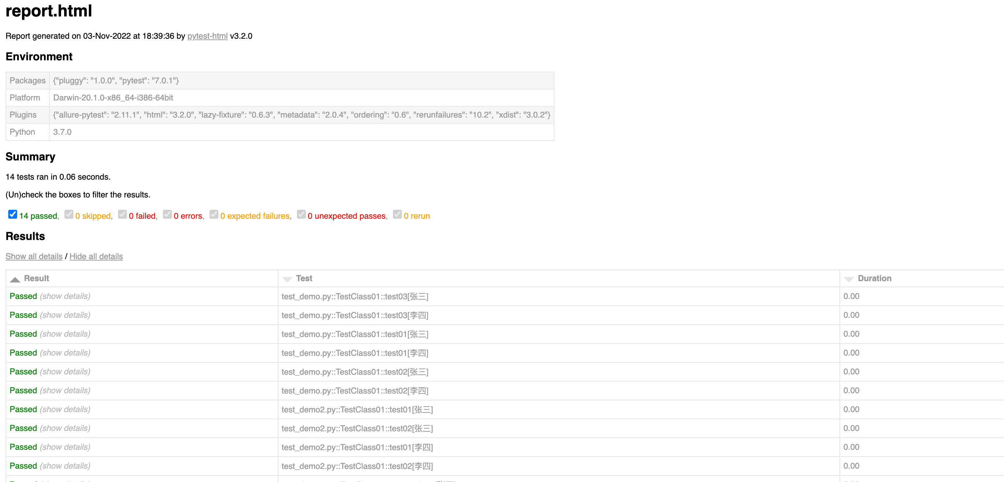Click the Duration column sort arrow
Screen dimensions: 1004x482
(848, 279)
